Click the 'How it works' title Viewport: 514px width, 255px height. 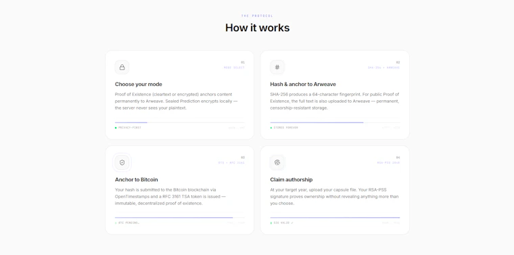point(257,28)
